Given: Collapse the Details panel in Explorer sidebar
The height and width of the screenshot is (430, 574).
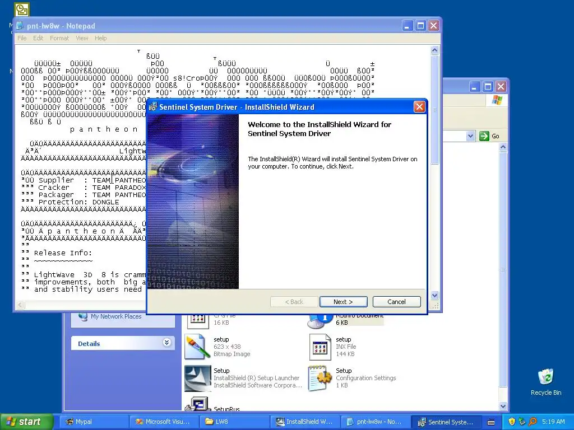Looking at the screenshot, I should pyautogui.click(x=166, y=343).
